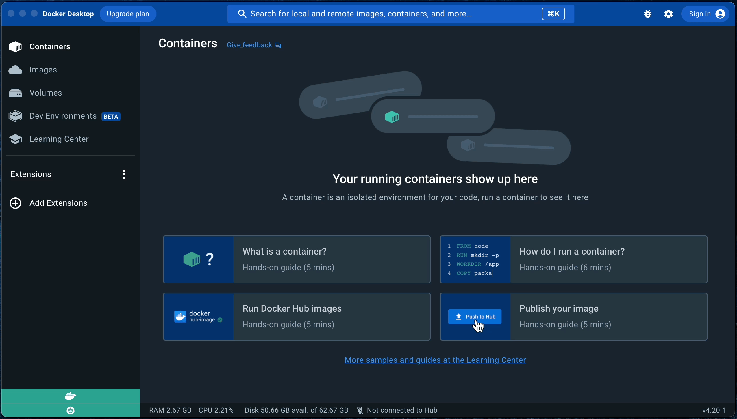Toggle the docker hub-image verified badge
737x419 pixels.
tap(220, 320)
